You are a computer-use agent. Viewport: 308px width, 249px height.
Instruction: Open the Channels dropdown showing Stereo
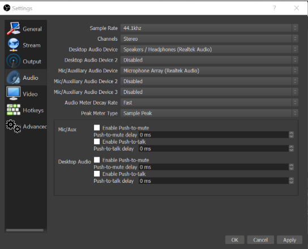coord(209,38)
